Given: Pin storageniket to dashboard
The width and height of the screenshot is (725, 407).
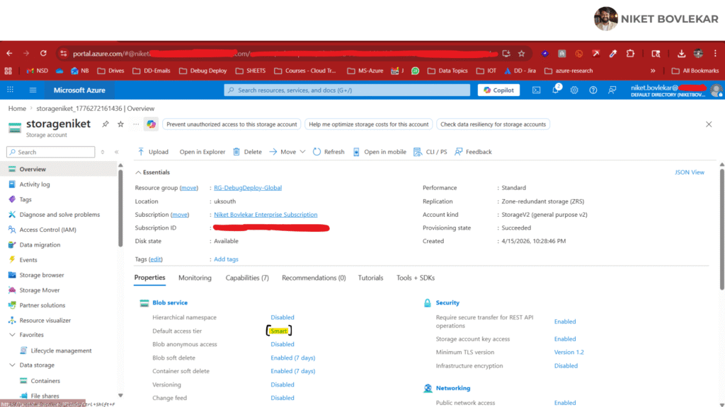Looking at the screenshot, I should [x=105, y=124].
